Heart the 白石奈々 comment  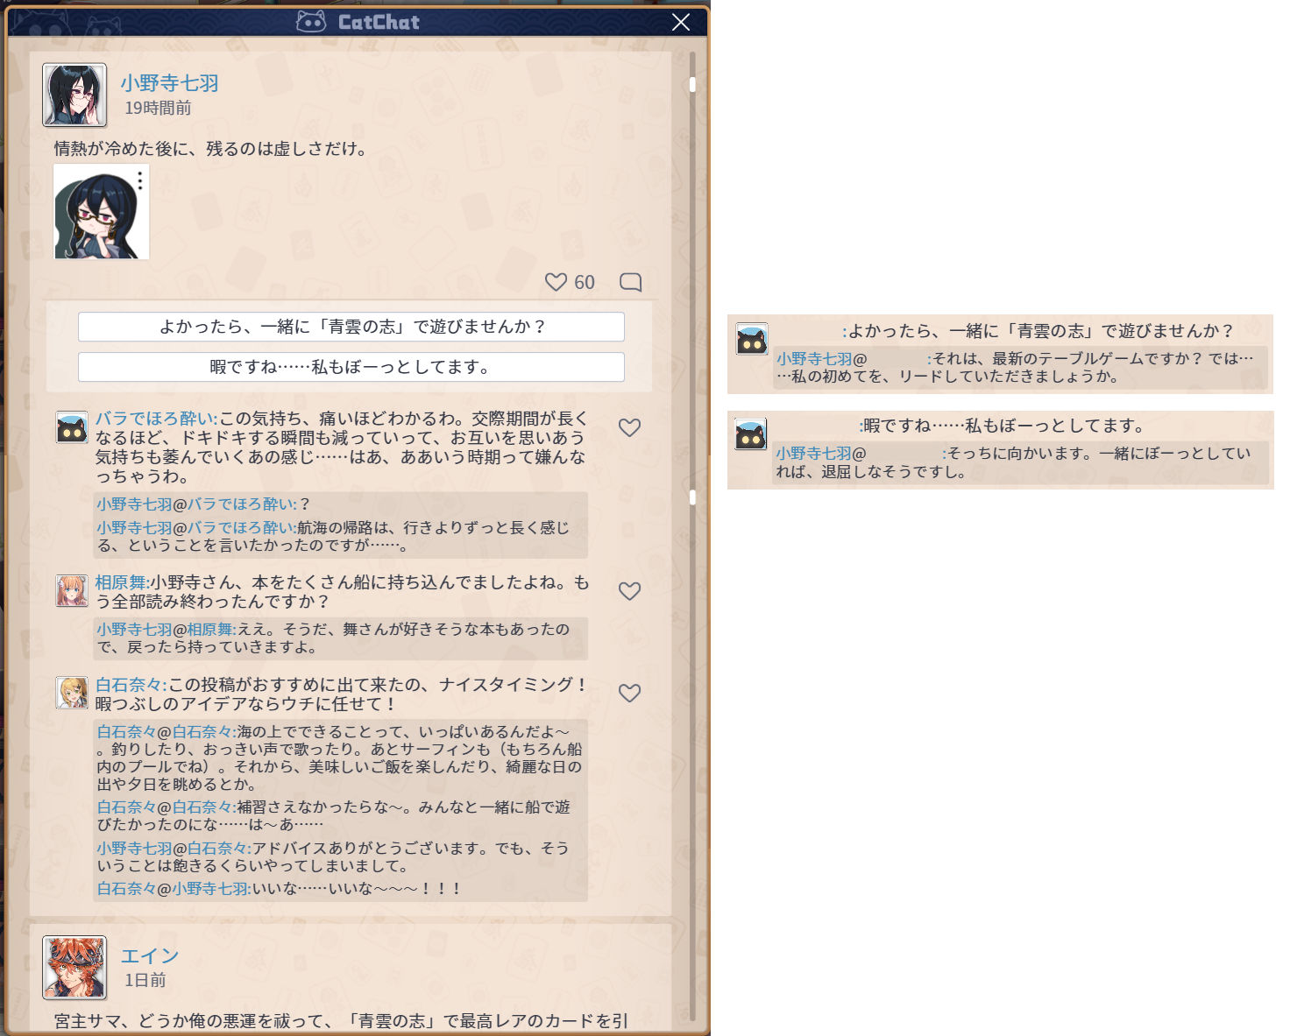(x=629, y=693)
